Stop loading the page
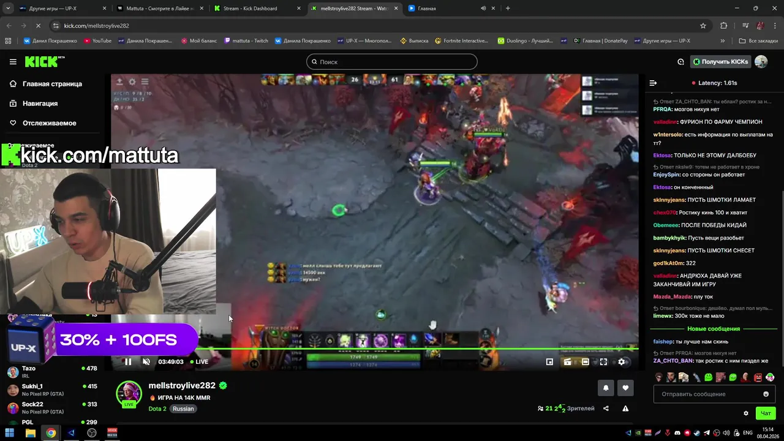Screen dimensions: 784x441 (38, 26)
